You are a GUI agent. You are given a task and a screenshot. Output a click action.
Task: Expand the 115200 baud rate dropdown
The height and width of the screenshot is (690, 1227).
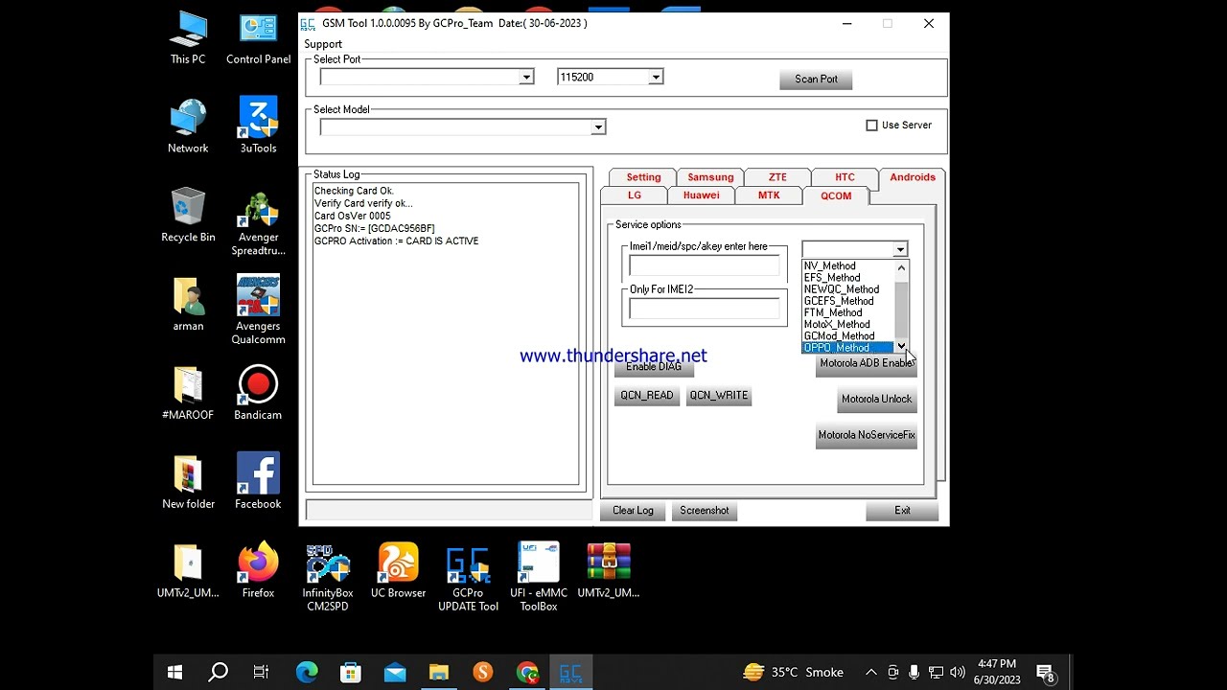pos(656,78)
